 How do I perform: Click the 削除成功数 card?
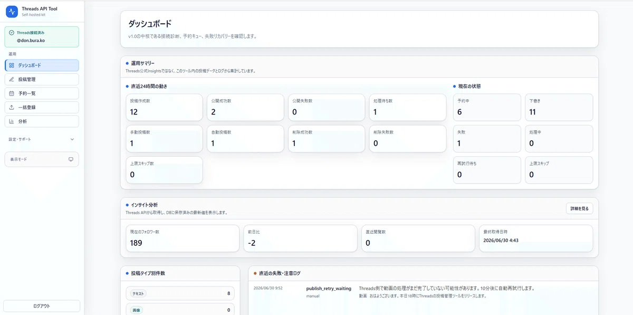coord(327,139)
